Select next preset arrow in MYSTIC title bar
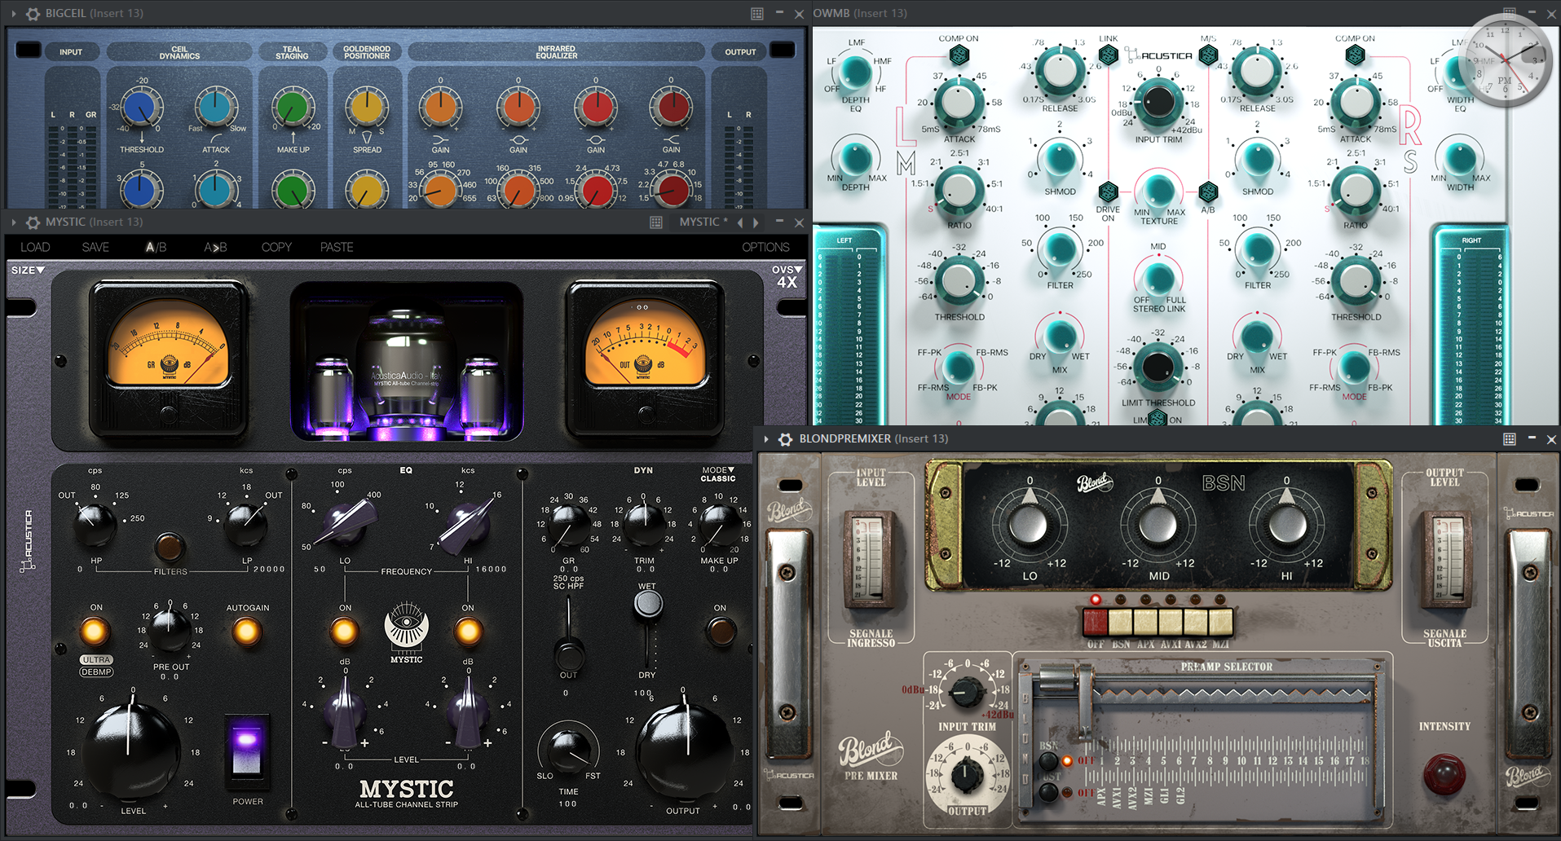This screenshot has height=841, width=1561. (x=756, y=222)
